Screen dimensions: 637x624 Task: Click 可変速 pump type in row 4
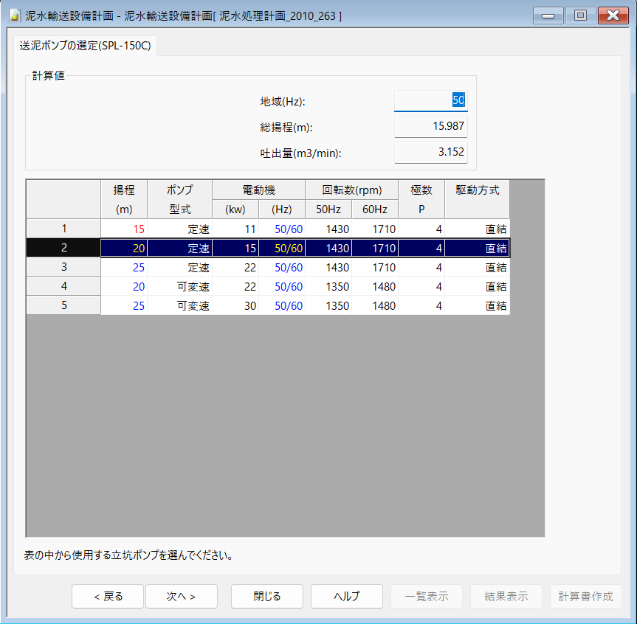click(179, 286)
